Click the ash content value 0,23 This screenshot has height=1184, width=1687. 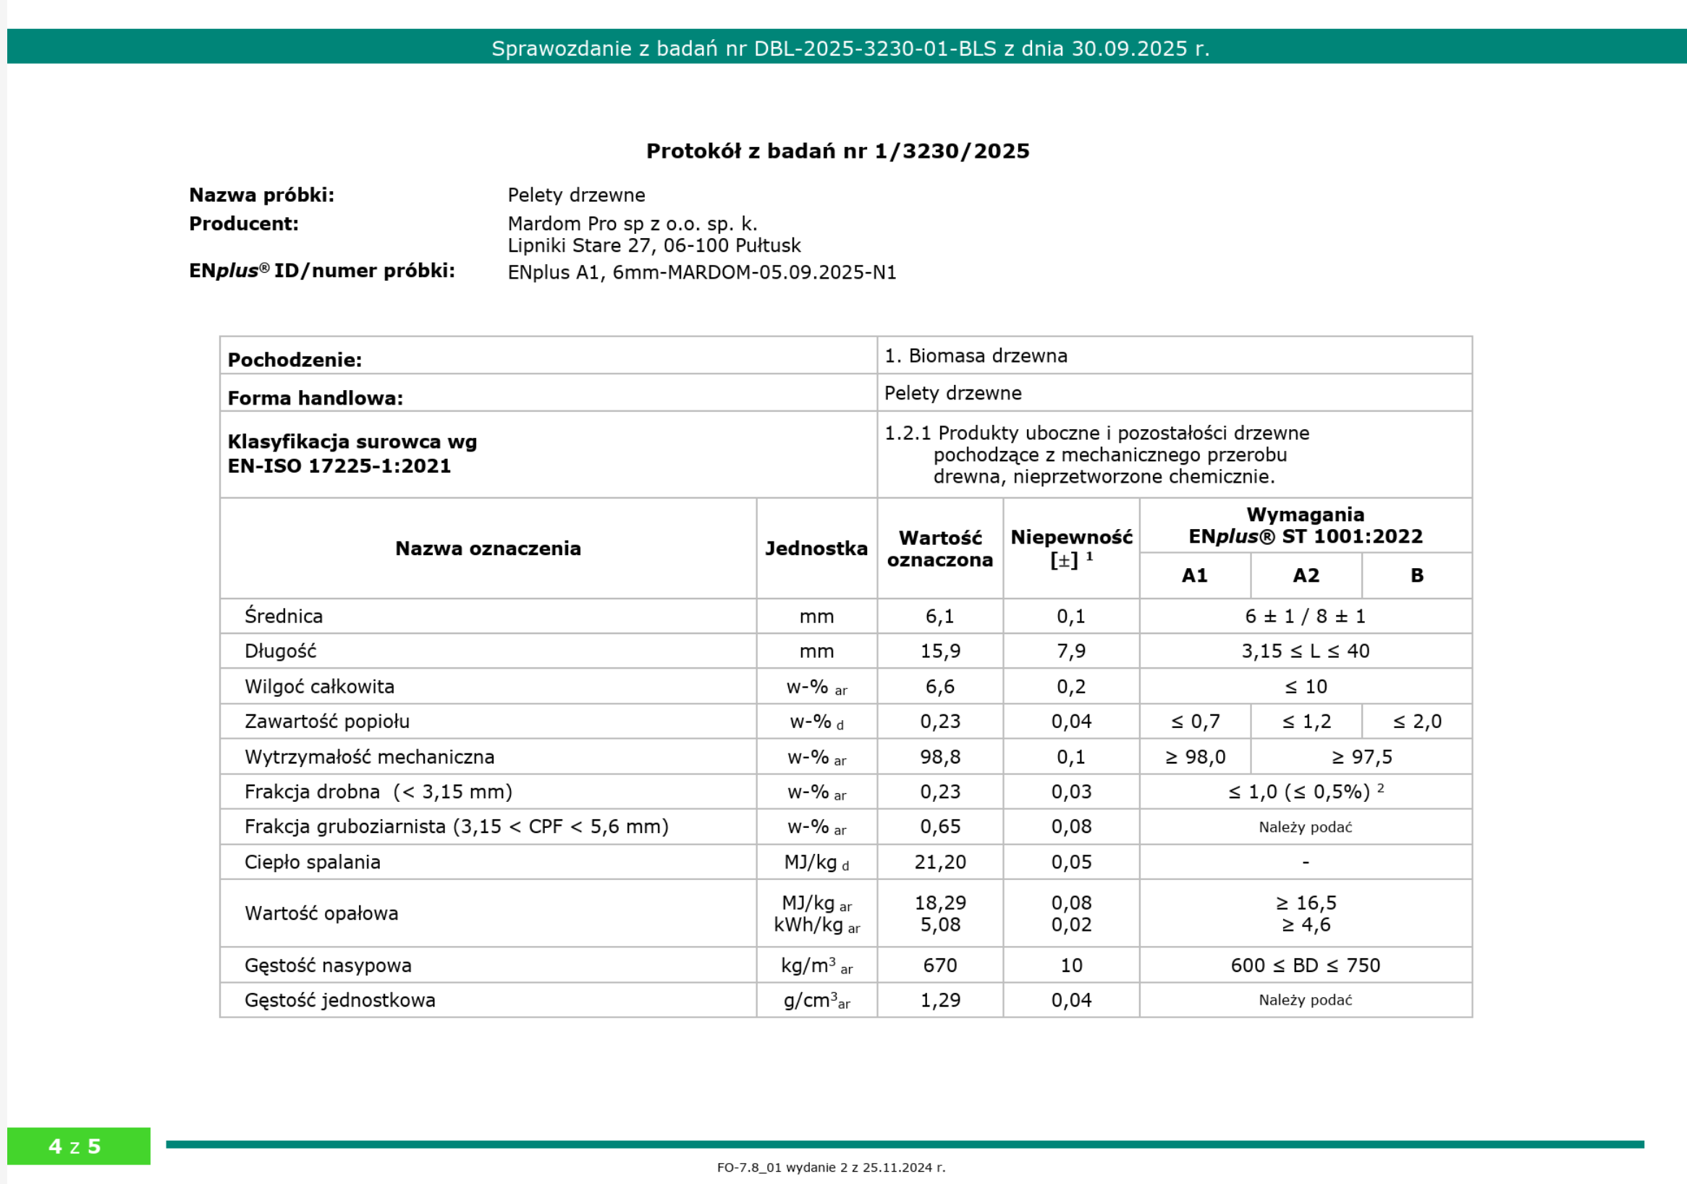(939, 721)
